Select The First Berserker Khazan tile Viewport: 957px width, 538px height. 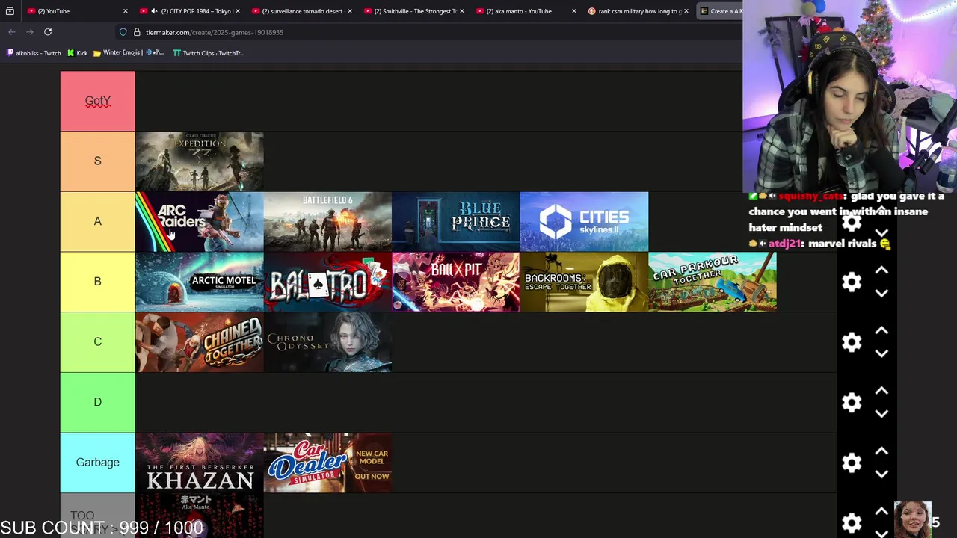[200, 463]
